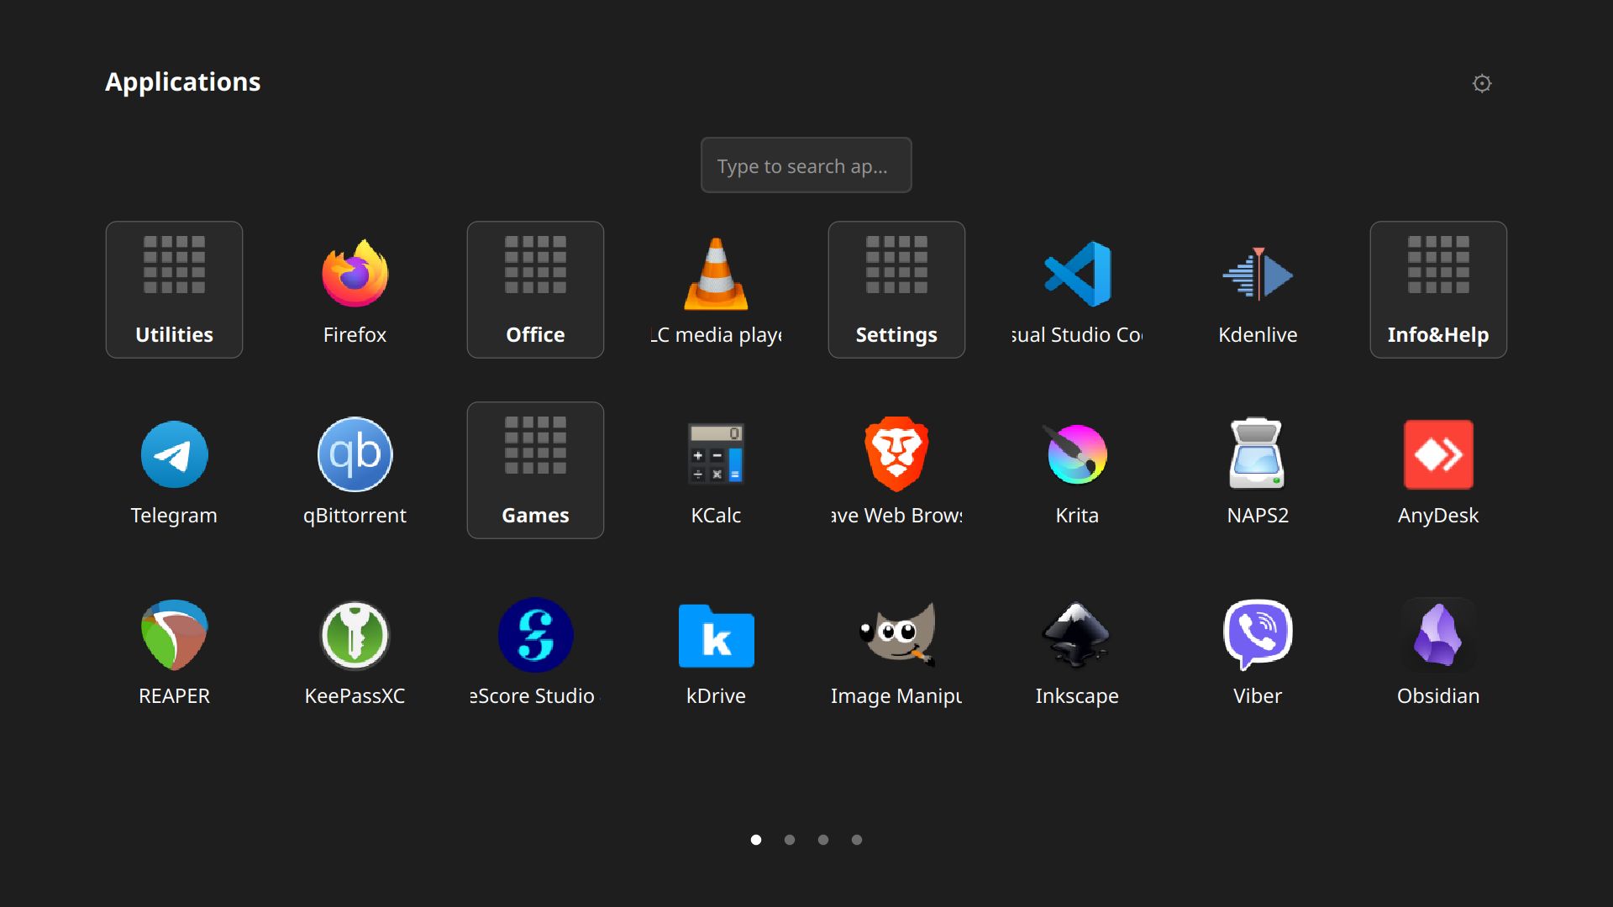Open the Utilities app group
Image resolution: width=1613 pixels, height=907 pixels.
coord(174,289)
